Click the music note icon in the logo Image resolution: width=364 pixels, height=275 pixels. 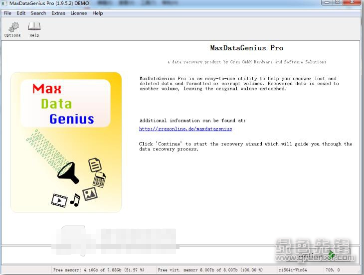click(x=75, y=200)
